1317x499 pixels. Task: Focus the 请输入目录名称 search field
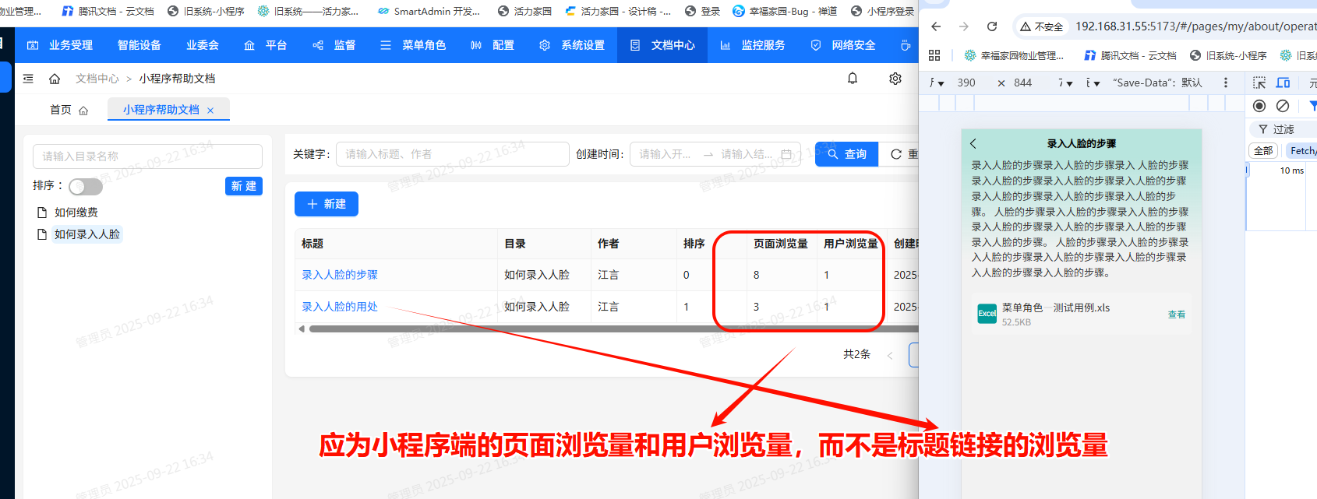(147, 156)
